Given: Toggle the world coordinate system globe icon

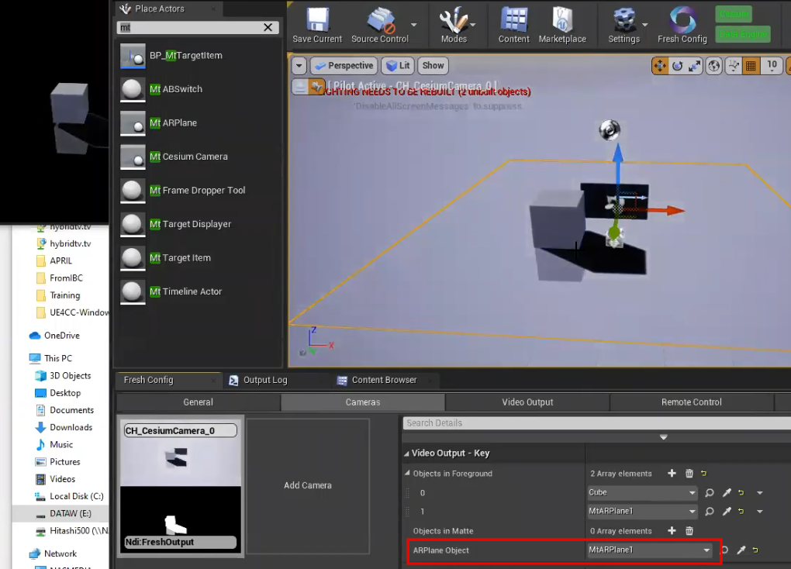Looking at the screenshot, I should (713, 66).
